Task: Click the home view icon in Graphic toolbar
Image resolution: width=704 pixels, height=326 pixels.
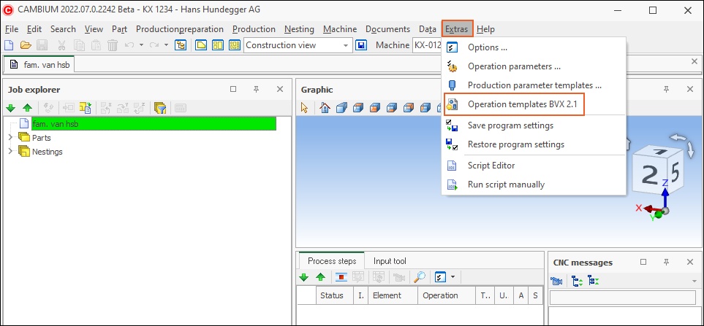Action: [325, 108]
